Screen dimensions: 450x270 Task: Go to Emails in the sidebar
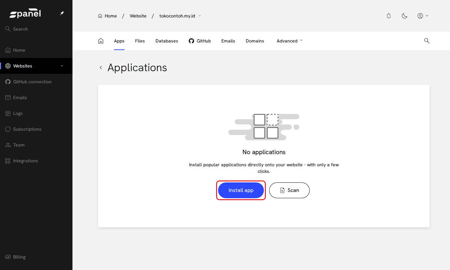click(36, 97)
